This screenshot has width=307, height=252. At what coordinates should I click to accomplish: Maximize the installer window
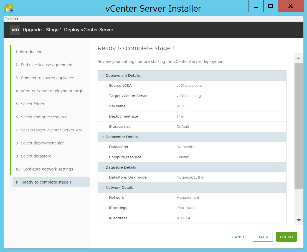click(271, 6)
